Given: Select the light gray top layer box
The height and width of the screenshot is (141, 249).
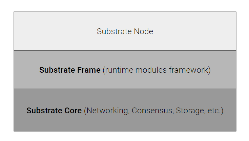Looking at the screenshot, I should tap(125, 31).
